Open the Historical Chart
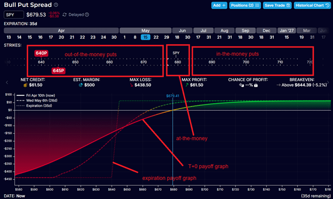This screenshot has height=199, width=333. tap(312, 5)
